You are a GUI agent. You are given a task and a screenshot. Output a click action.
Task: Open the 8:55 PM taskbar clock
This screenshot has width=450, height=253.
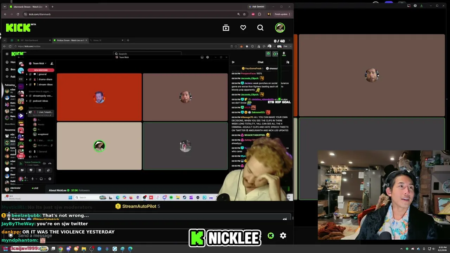click(442, 249)
